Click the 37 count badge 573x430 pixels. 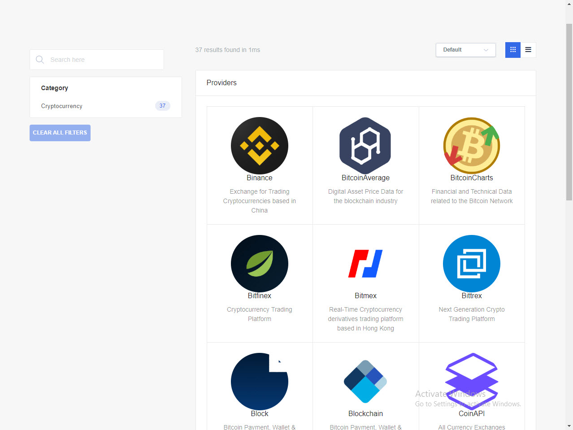[163, 106]
